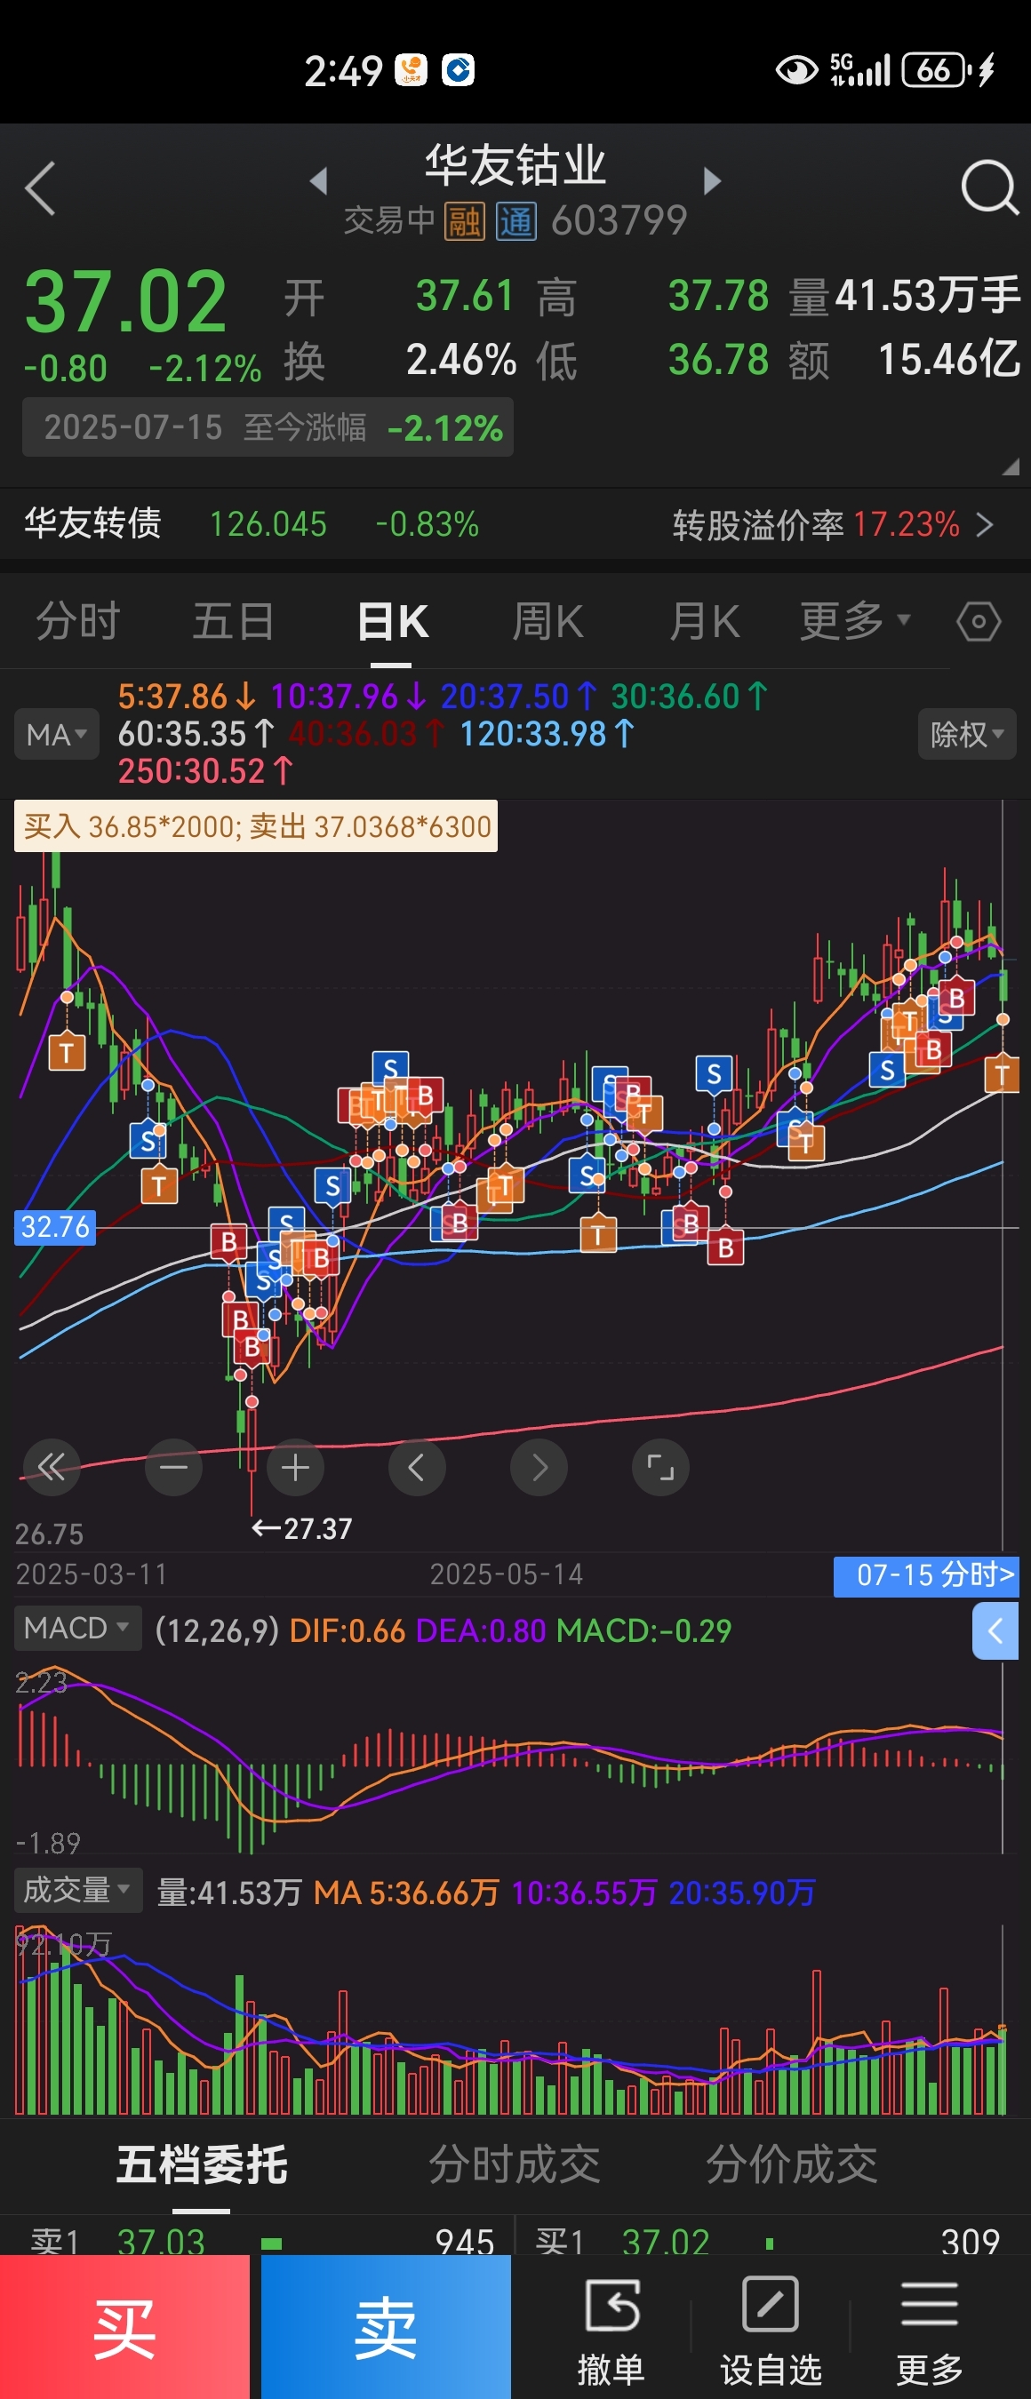1031x2399 pixels.
Task: Tap volume 量:41.53万 readout
Action: coord(229,1893)
